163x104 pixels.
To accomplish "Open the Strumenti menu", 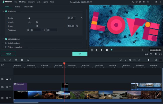I will coord(31,2).
